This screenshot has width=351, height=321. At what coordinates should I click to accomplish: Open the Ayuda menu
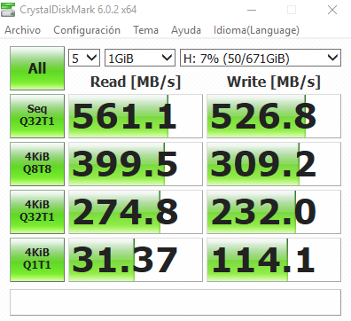click(x=186, y=30)
